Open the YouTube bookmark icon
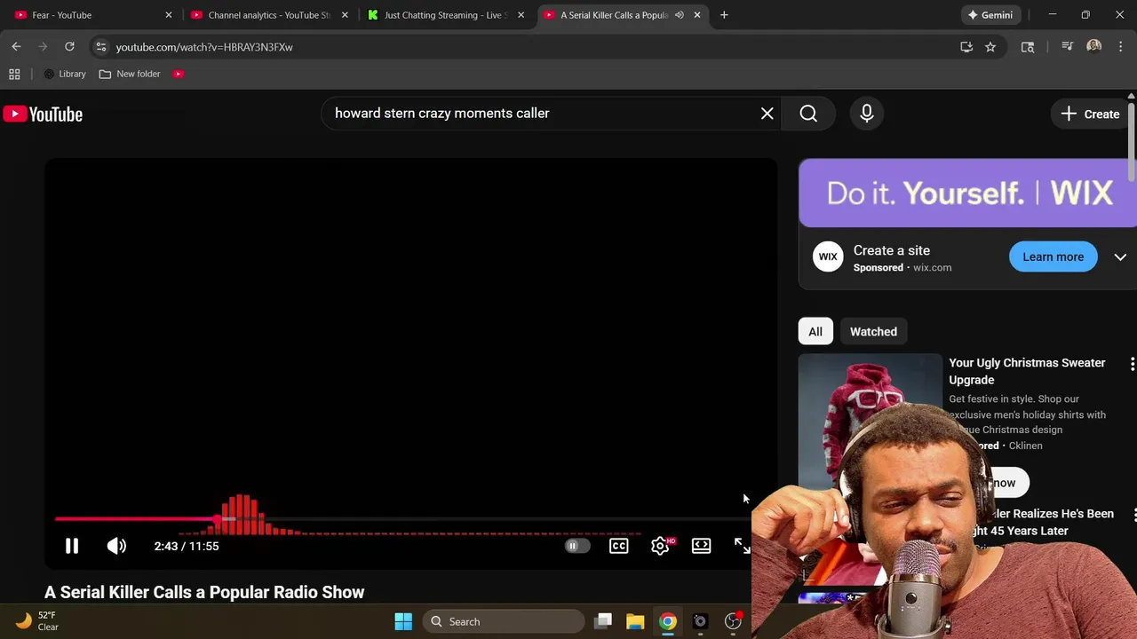The width and height of the screenshot is (1137, 639). click(179, 74)
